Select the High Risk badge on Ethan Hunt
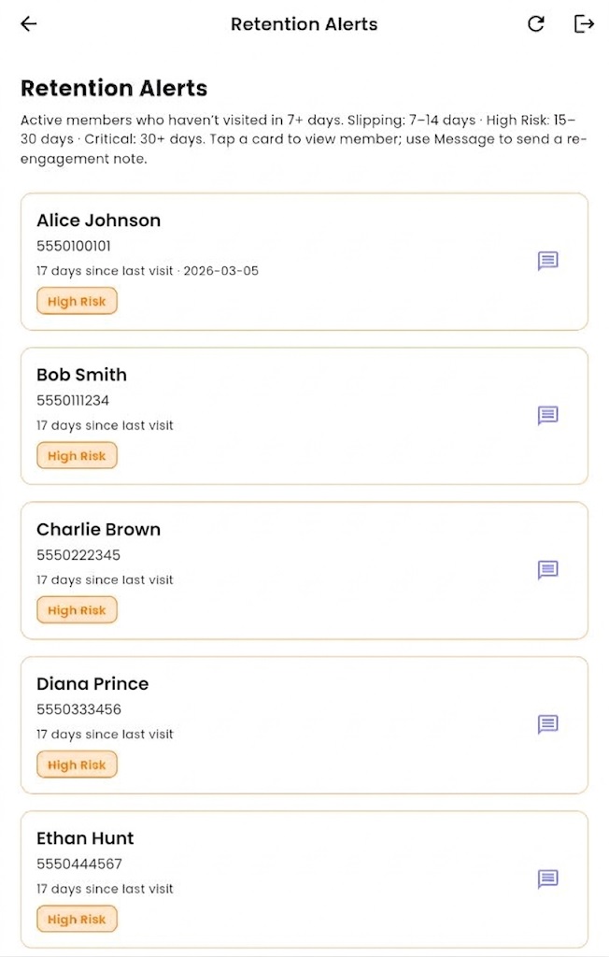Viewport: 609px width, 957px height. coord(77,919)
